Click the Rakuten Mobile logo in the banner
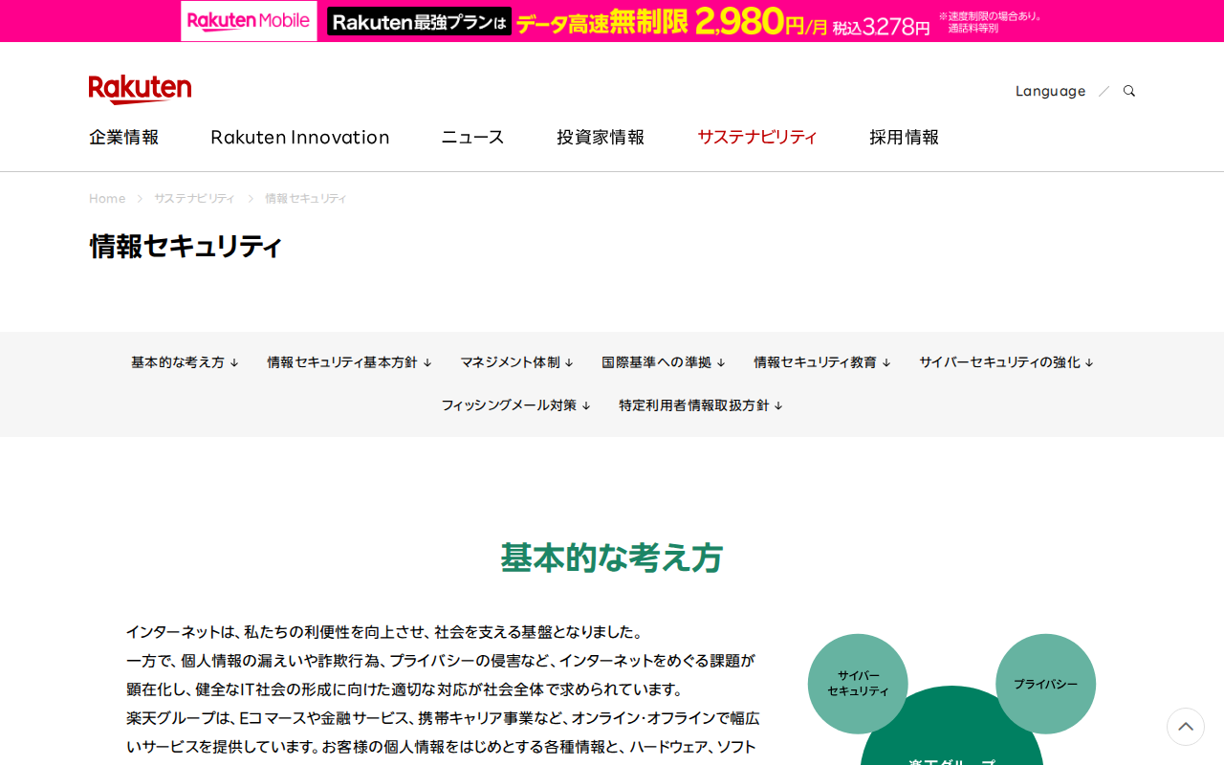Viewport: 1224px width, 765px height. coord(248,20)
